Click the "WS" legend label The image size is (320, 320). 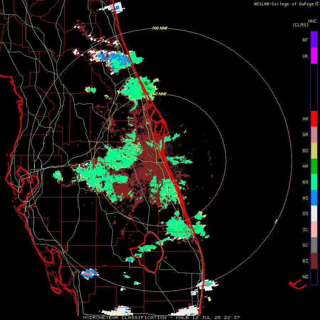(x=305, y=198)
